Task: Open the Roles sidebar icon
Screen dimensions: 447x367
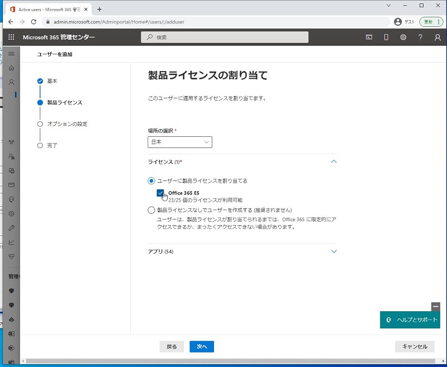Action: coord(11,156)
